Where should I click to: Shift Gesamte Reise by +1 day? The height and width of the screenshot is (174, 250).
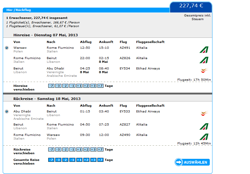pyautogui.click(x=79, y=160)
